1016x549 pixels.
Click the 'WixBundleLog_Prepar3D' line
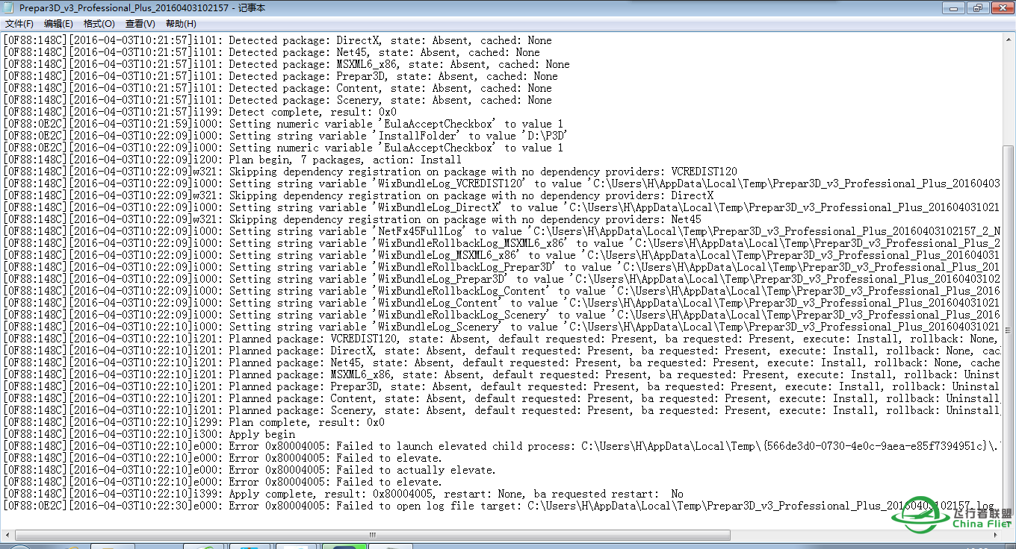coord(502,279)
